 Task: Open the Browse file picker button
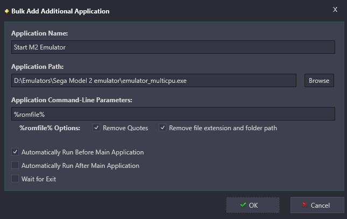pos(319,81)
